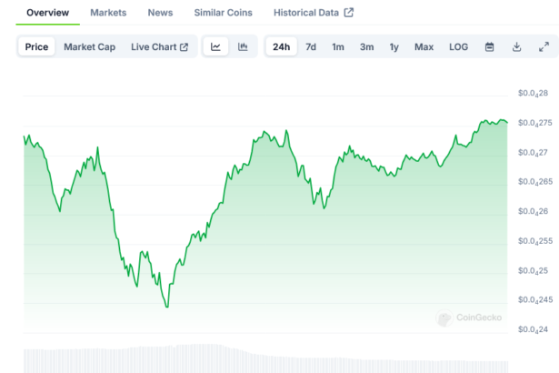
Task: Switch chart to Market Cap
Action: pyautogui.click(x=89, y=46)
